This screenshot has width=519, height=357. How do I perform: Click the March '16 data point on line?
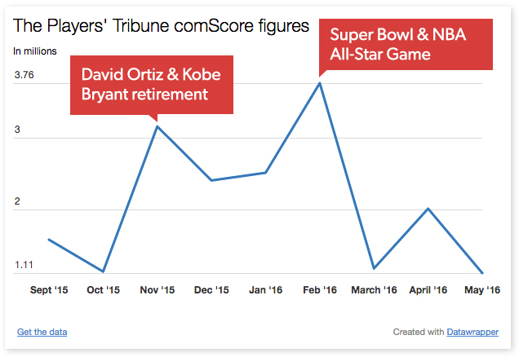tap(374, 268)
